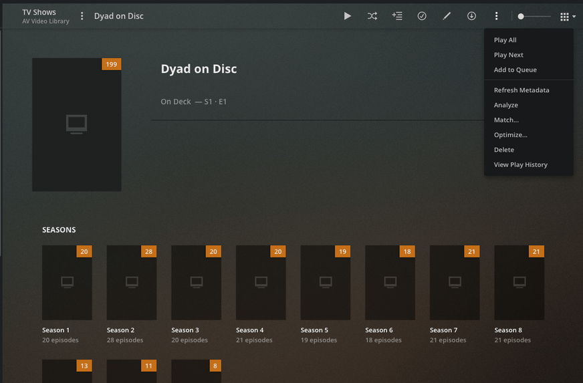Open Season 6 poster thumbnail
The width and height of the screenshot is (583, 383).
coord(390,283)
